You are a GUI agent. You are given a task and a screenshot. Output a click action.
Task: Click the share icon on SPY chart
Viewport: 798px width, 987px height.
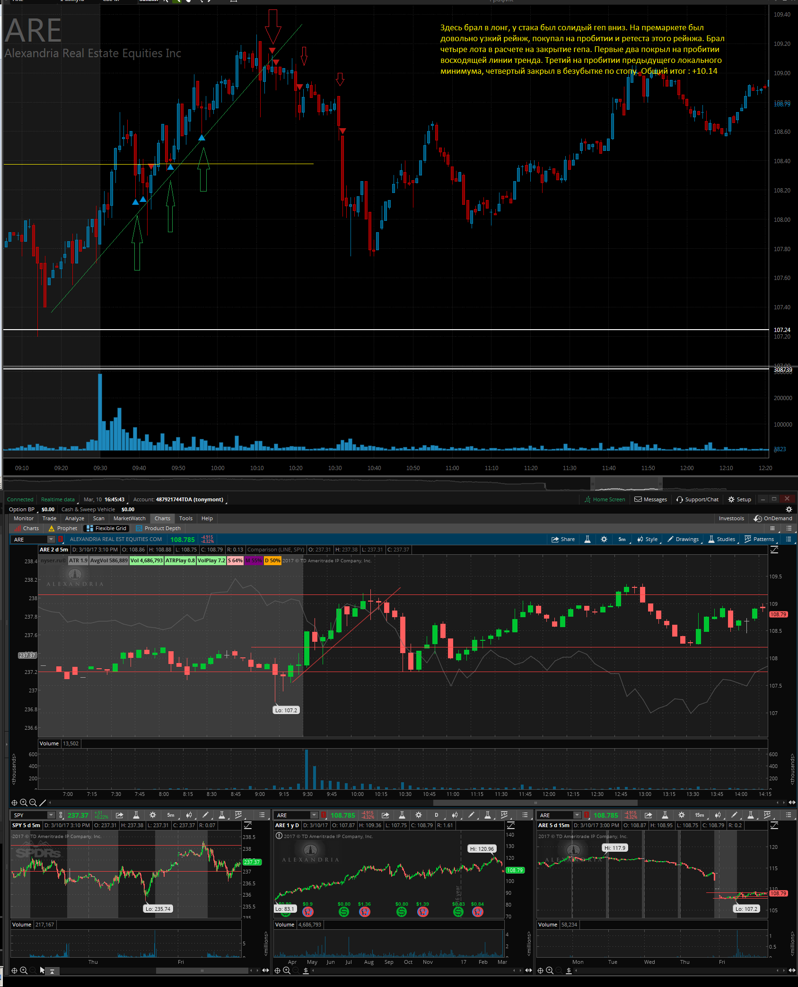point(120,815)
